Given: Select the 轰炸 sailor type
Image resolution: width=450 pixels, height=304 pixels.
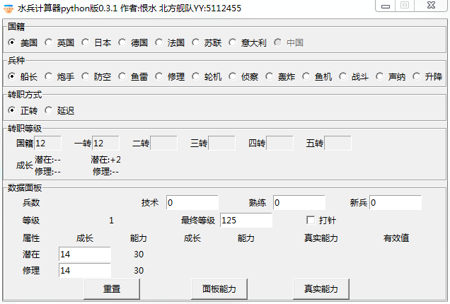Looking at the screenshot, I should [270, 76].
